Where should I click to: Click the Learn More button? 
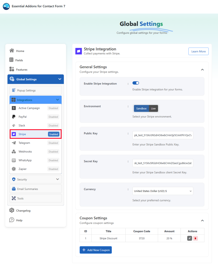(198, 51)
